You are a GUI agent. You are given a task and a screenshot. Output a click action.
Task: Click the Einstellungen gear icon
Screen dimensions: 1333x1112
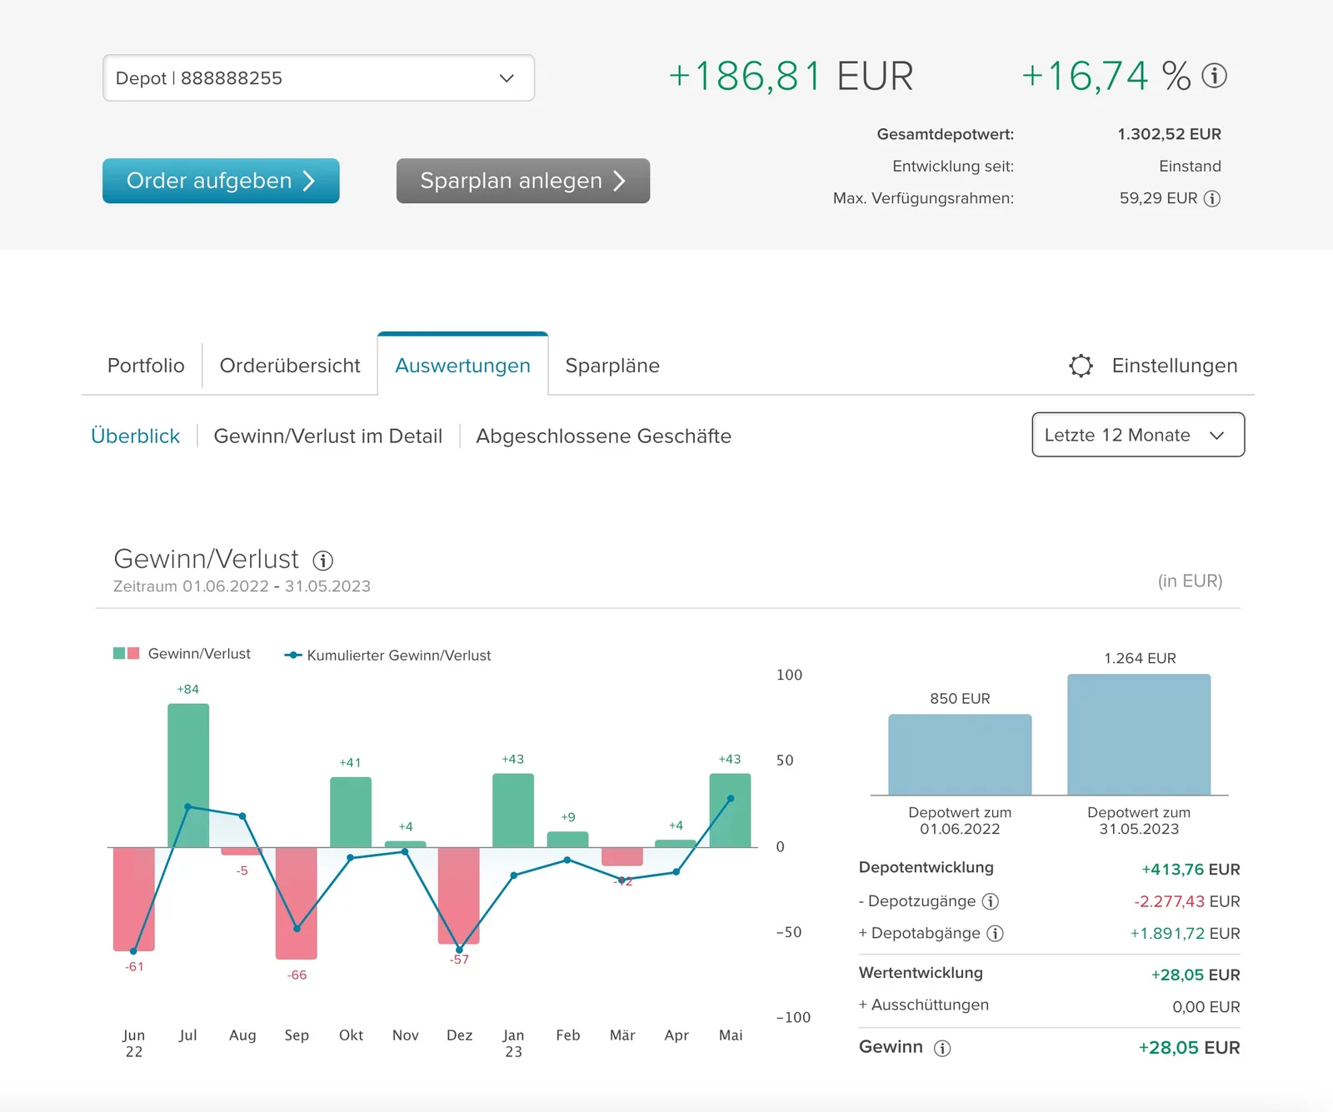click(x=1081, y=366)
